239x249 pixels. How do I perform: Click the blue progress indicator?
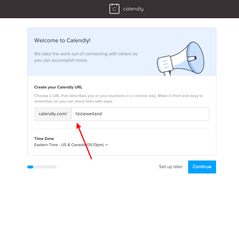tap(30, 167)
